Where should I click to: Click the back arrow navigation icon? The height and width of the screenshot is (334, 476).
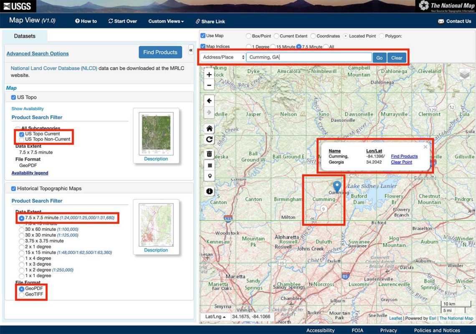coord(209,101)
